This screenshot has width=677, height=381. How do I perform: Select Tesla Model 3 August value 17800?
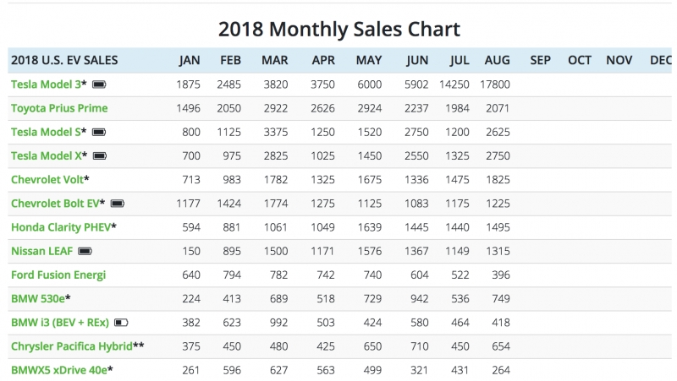point(495,84)
